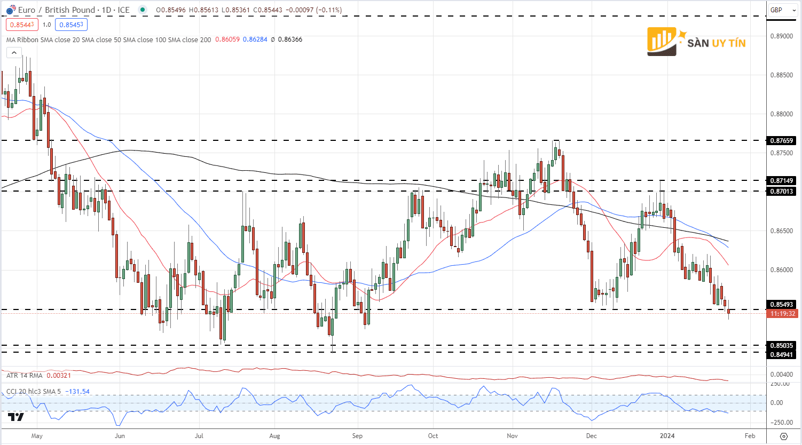Click the May label on the time axis
Image resolution: width=802 pixels, height=445 pixels.
[37, 436]
